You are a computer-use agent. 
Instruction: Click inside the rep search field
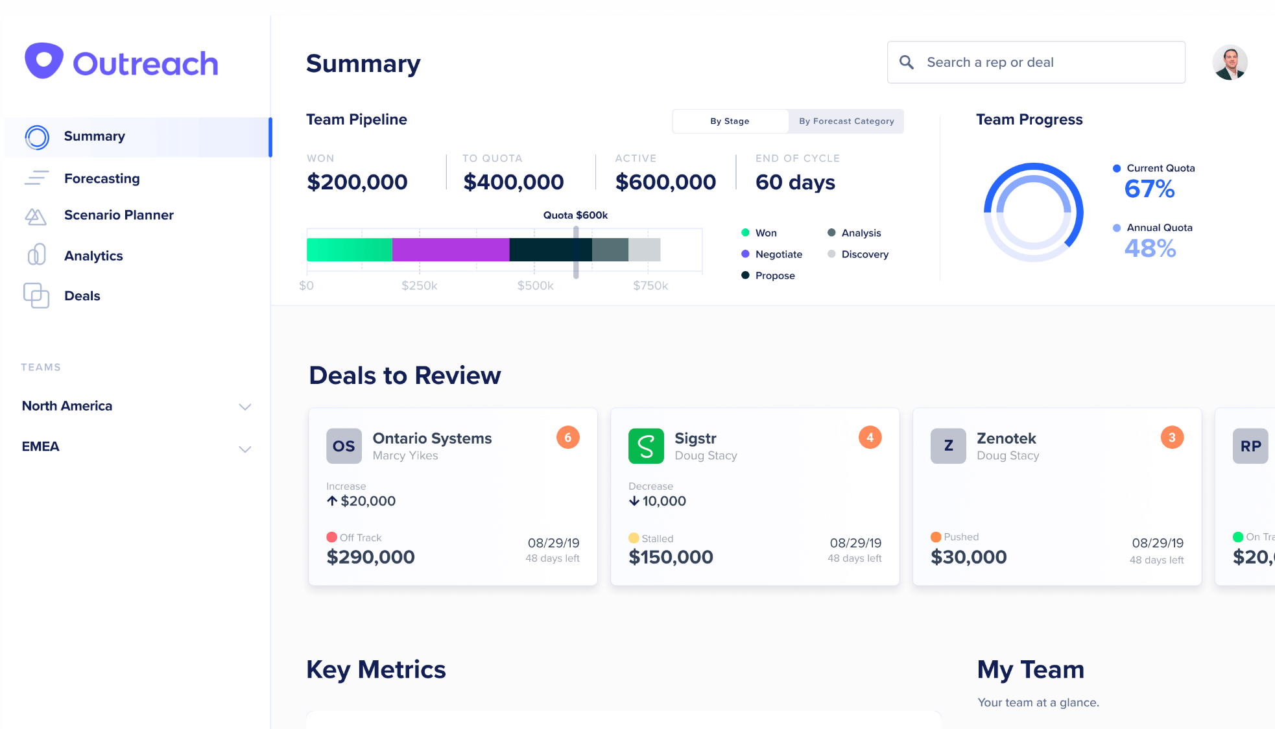click(x=1038, y=62)
